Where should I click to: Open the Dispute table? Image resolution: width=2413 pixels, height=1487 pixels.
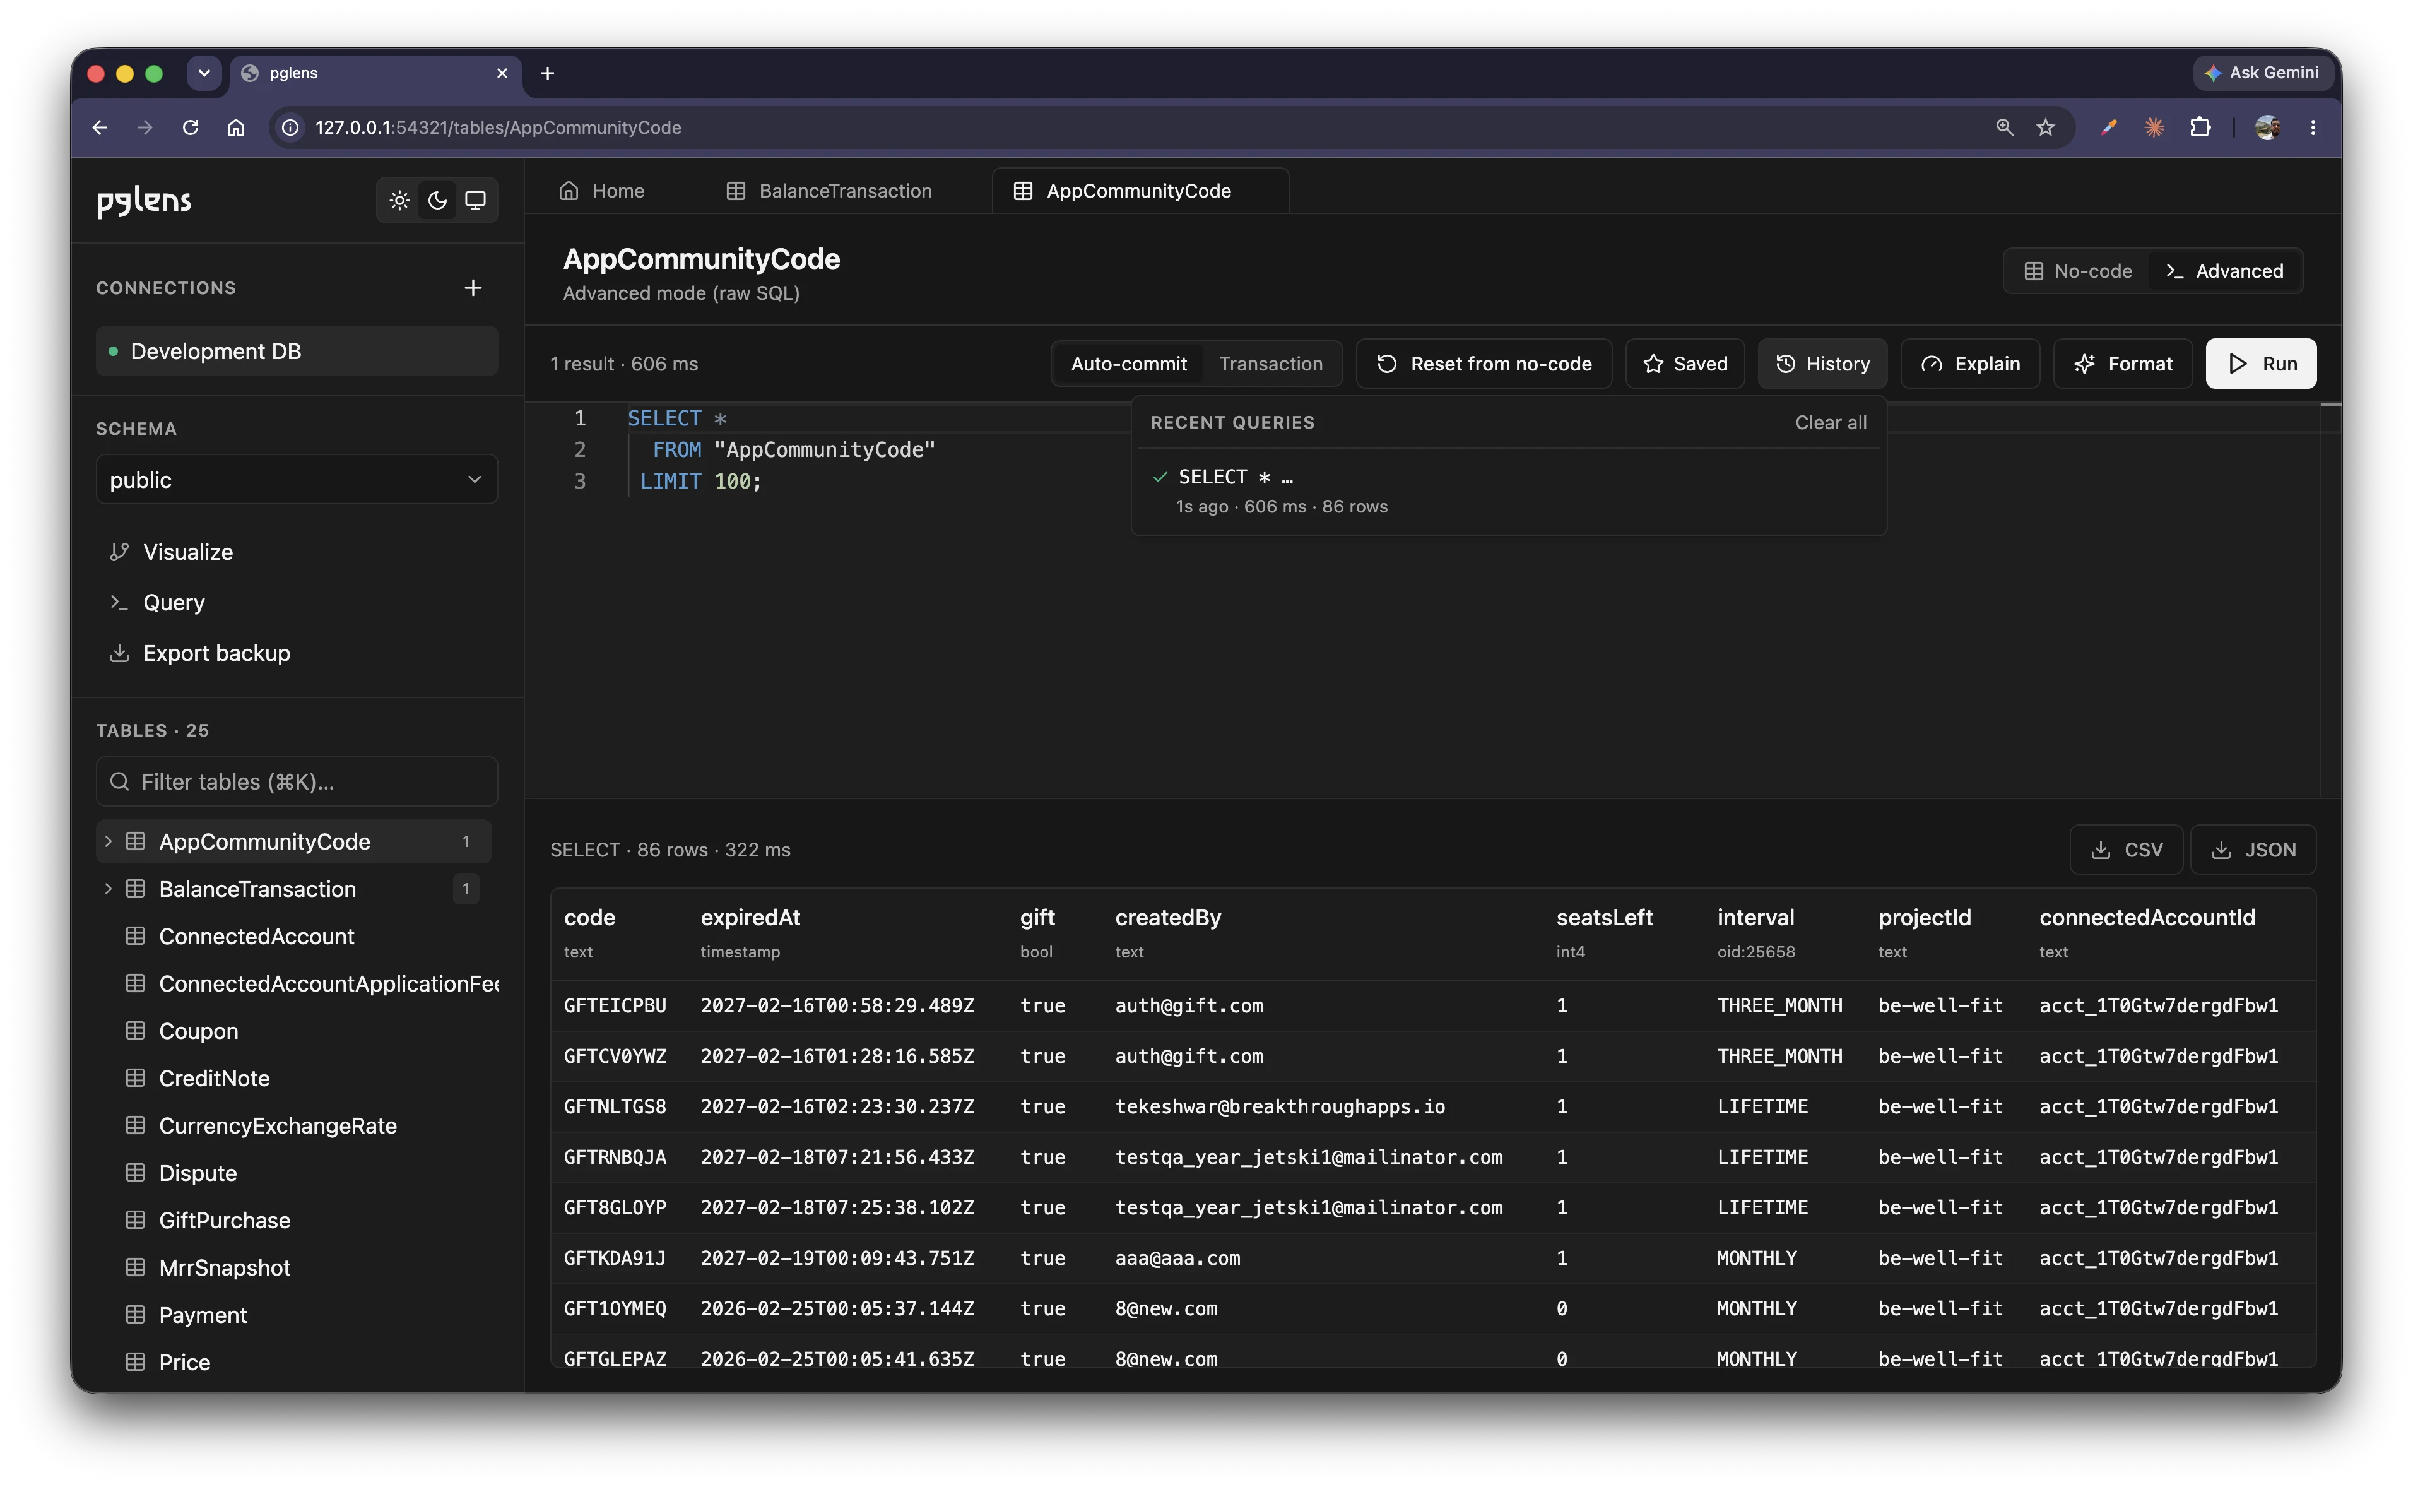click(x=198, y=1172)
